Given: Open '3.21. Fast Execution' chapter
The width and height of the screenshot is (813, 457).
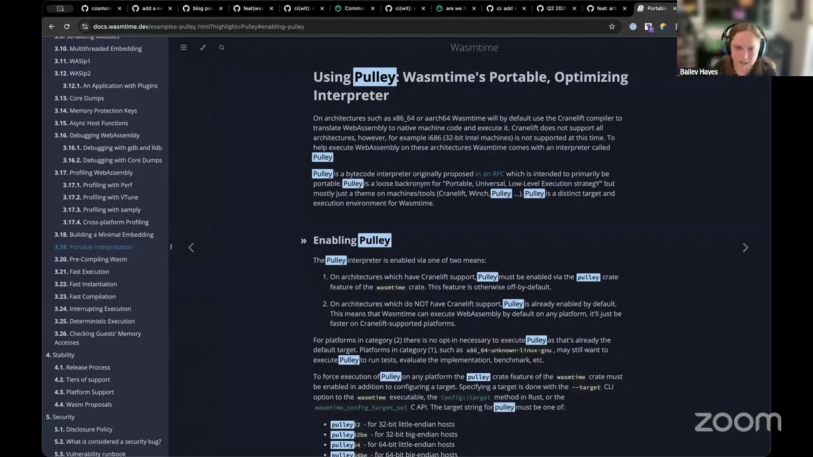Looking at the screenshot, I should click(81, 272).
